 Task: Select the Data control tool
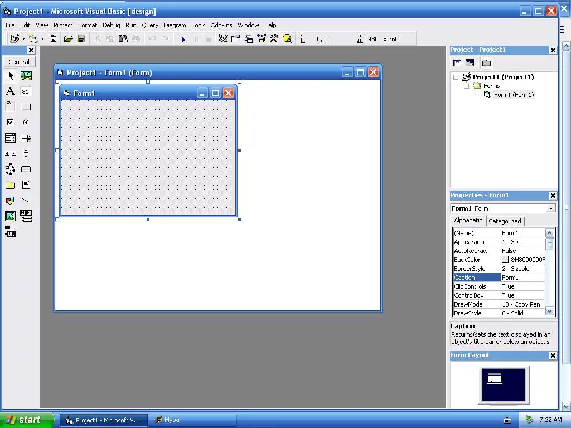point(26,216)
